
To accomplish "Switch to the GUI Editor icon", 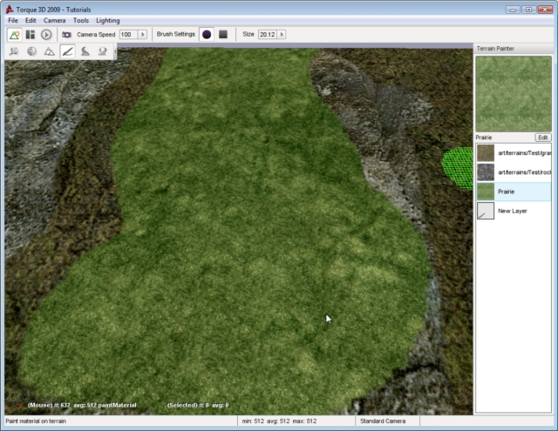I will click(x=31, y=34).
